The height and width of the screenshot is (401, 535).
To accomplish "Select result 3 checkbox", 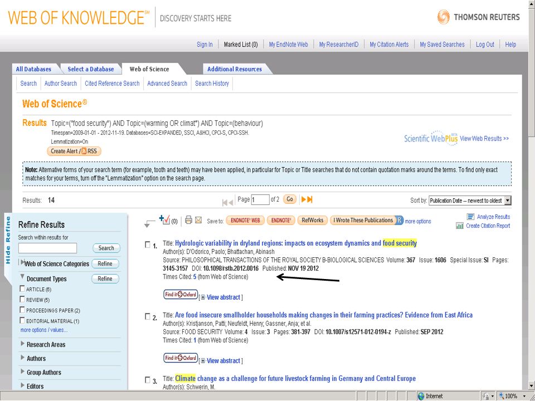I will click(147, 380).
